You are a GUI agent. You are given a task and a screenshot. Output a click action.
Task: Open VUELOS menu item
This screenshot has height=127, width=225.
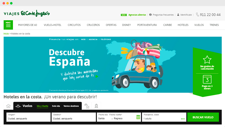coord(199,25)
